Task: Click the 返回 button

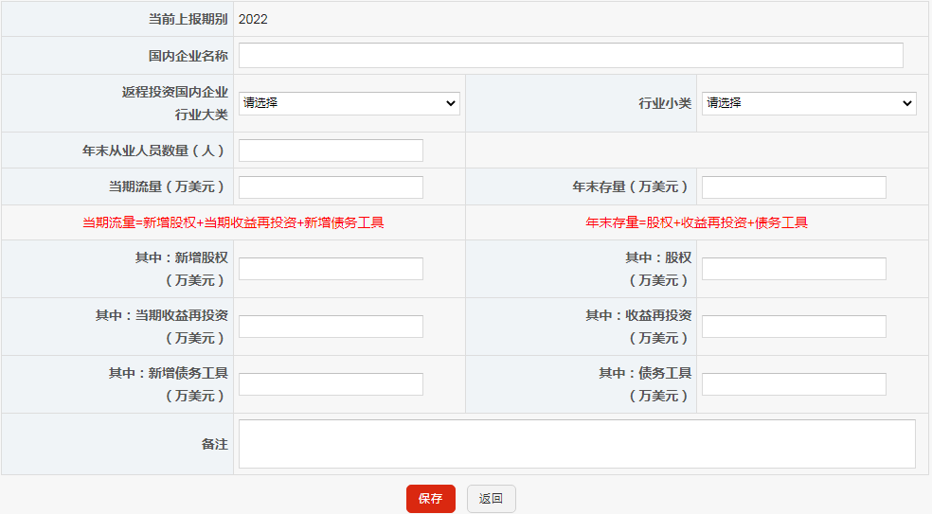Action: 491,499
